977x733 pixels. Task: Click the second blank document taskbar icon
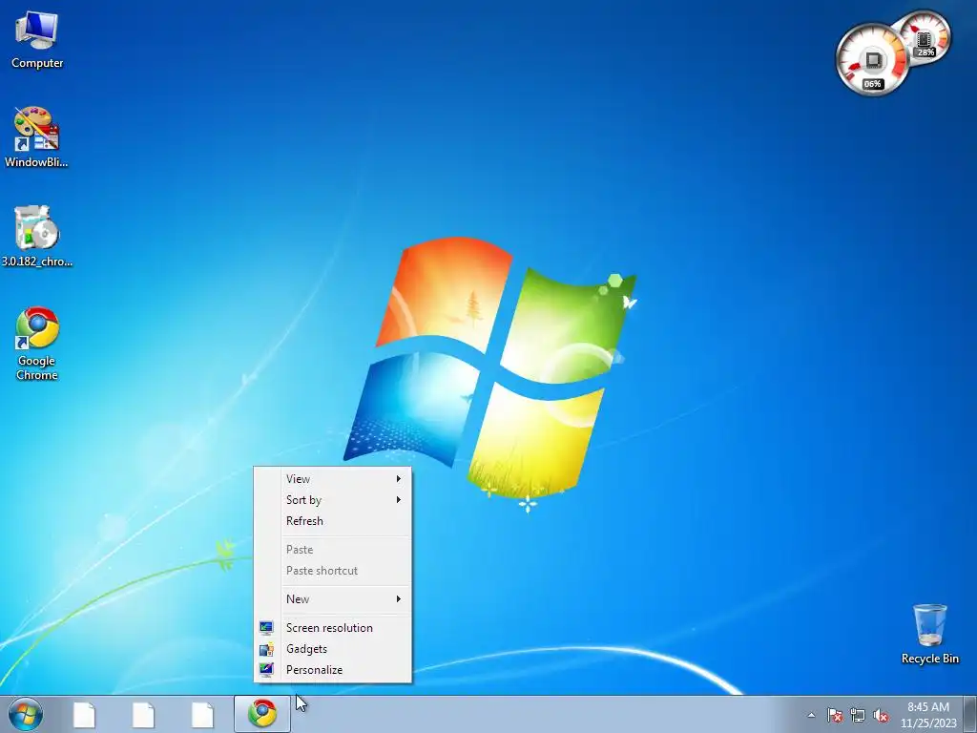tap(143, 714)
